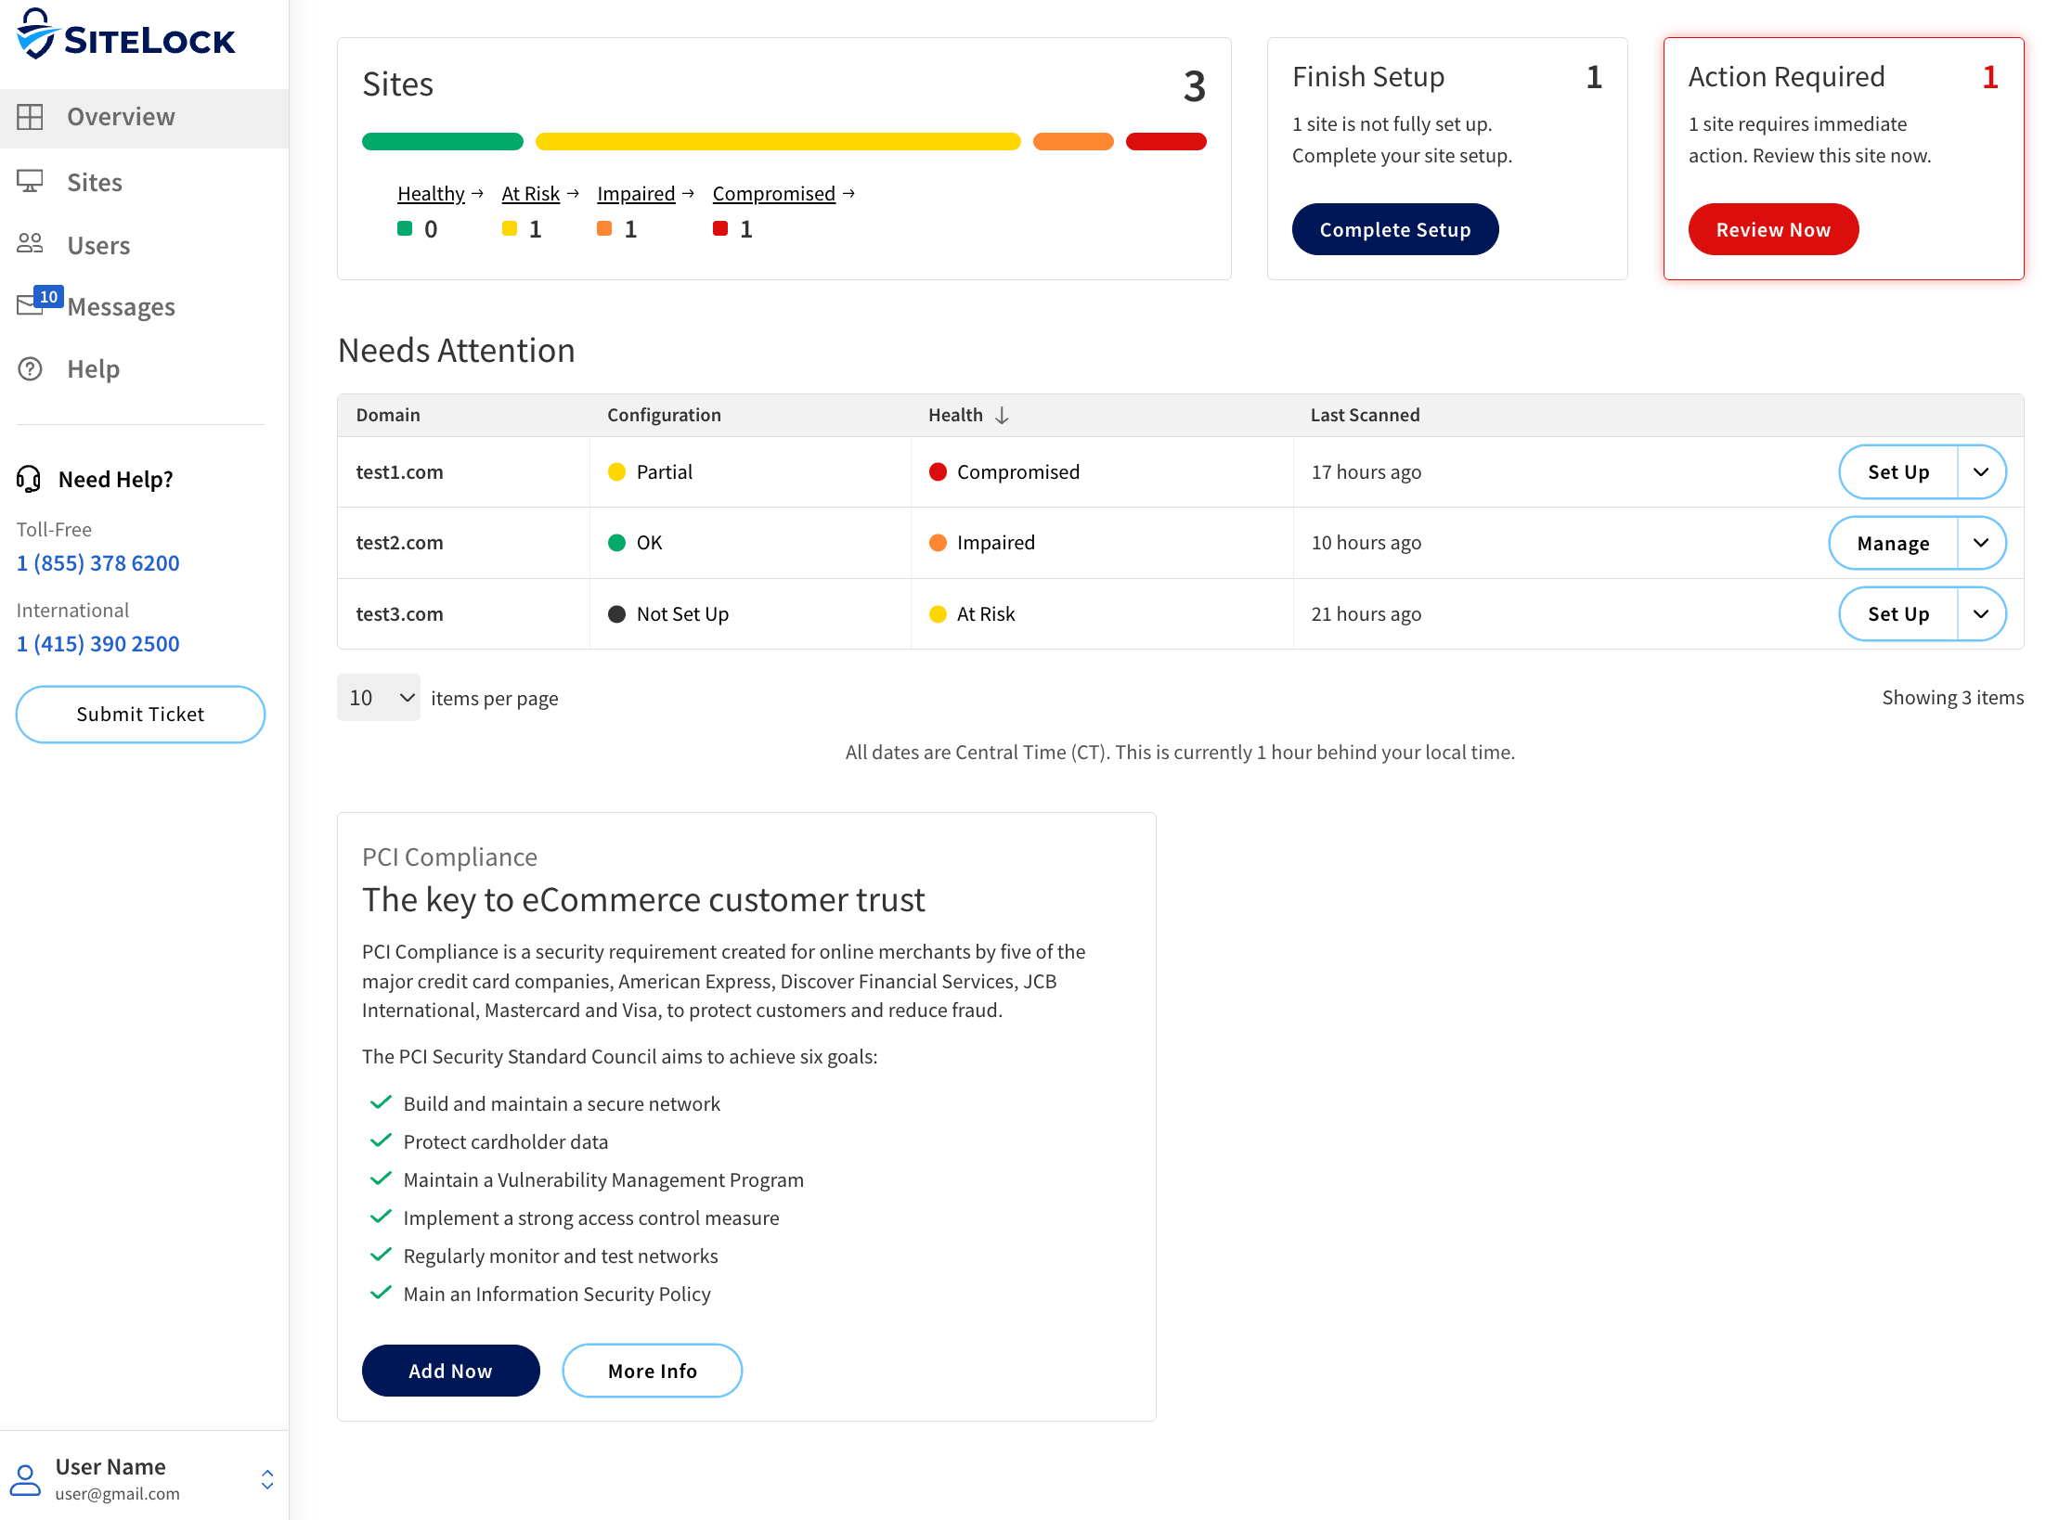Click the Domain column header

coord(388,415)
